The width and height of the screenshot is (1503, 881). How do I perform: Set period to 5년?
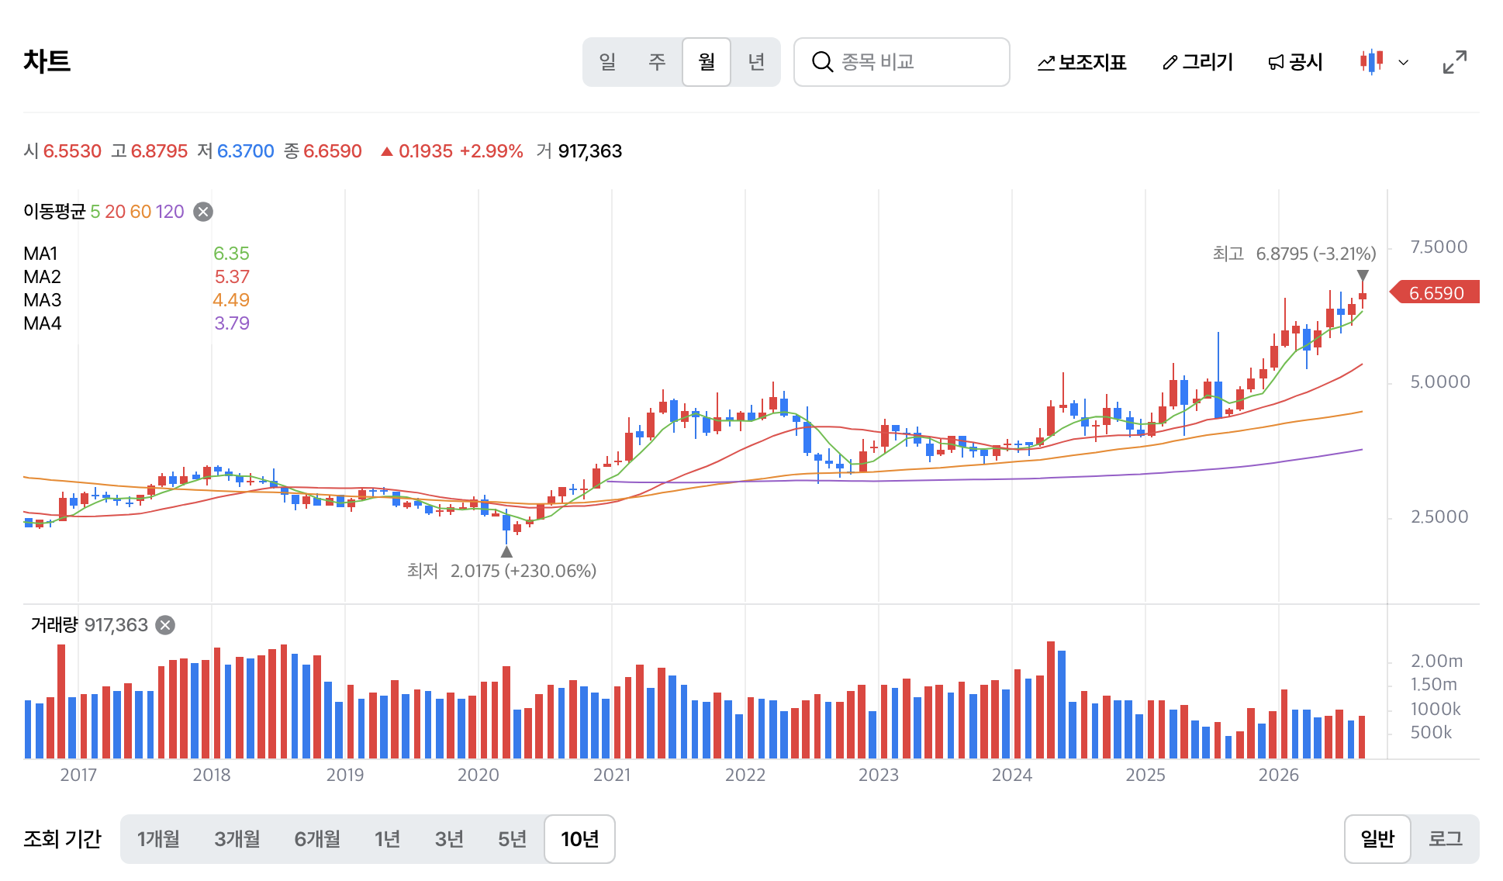point(512,838)
